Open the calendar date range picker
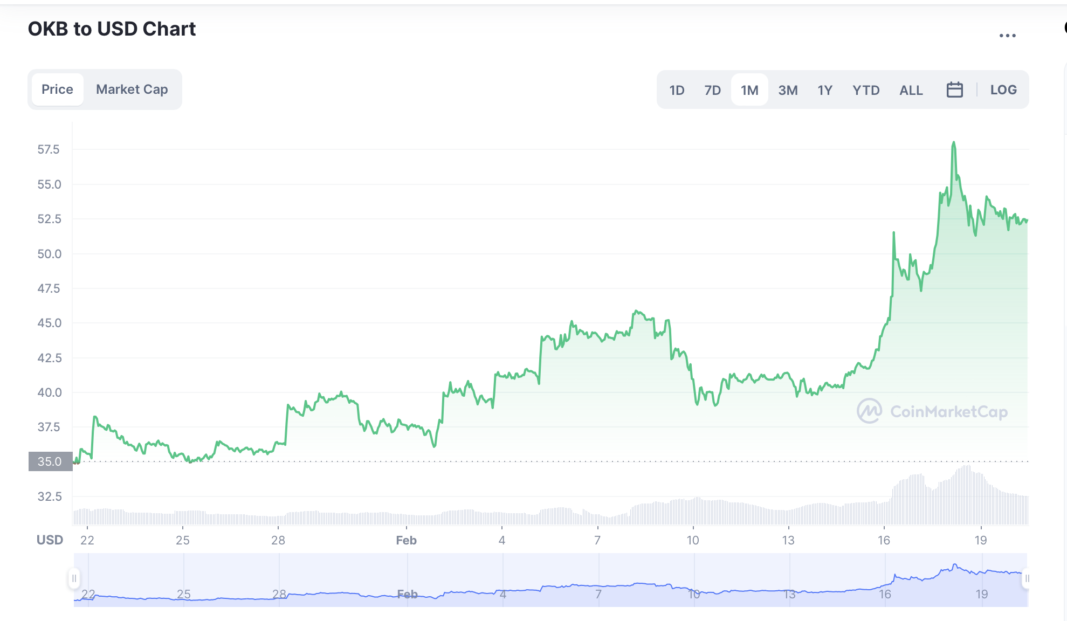1067x621 pixels. (954, 89)
